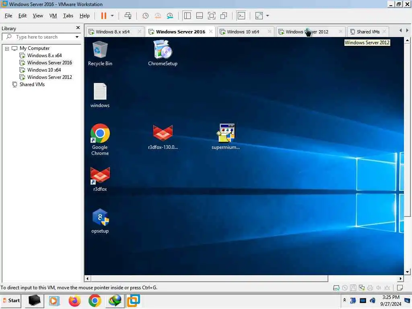Open the Start menu button
Screen dimensions: 412x309
coord(11,301)
